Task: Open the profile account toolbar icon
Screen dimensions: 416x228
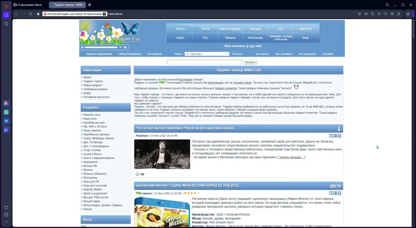Action: point(399,14)
